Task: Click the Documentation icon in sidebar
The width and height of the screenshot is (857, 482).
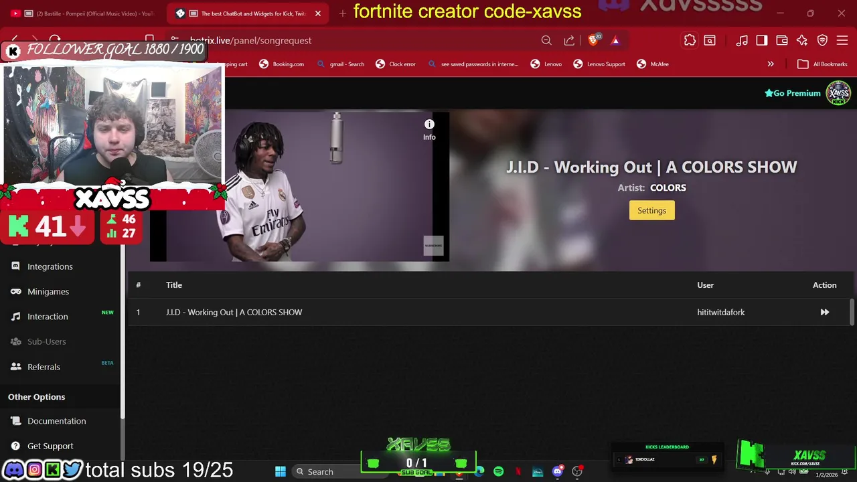Action: pyautogui.click(x=15, y=421)
